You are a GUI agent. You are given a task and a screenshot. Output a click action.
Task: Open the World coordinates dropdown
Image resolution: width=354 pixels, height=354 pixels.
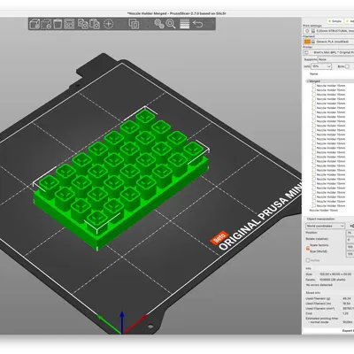(326, 226)
